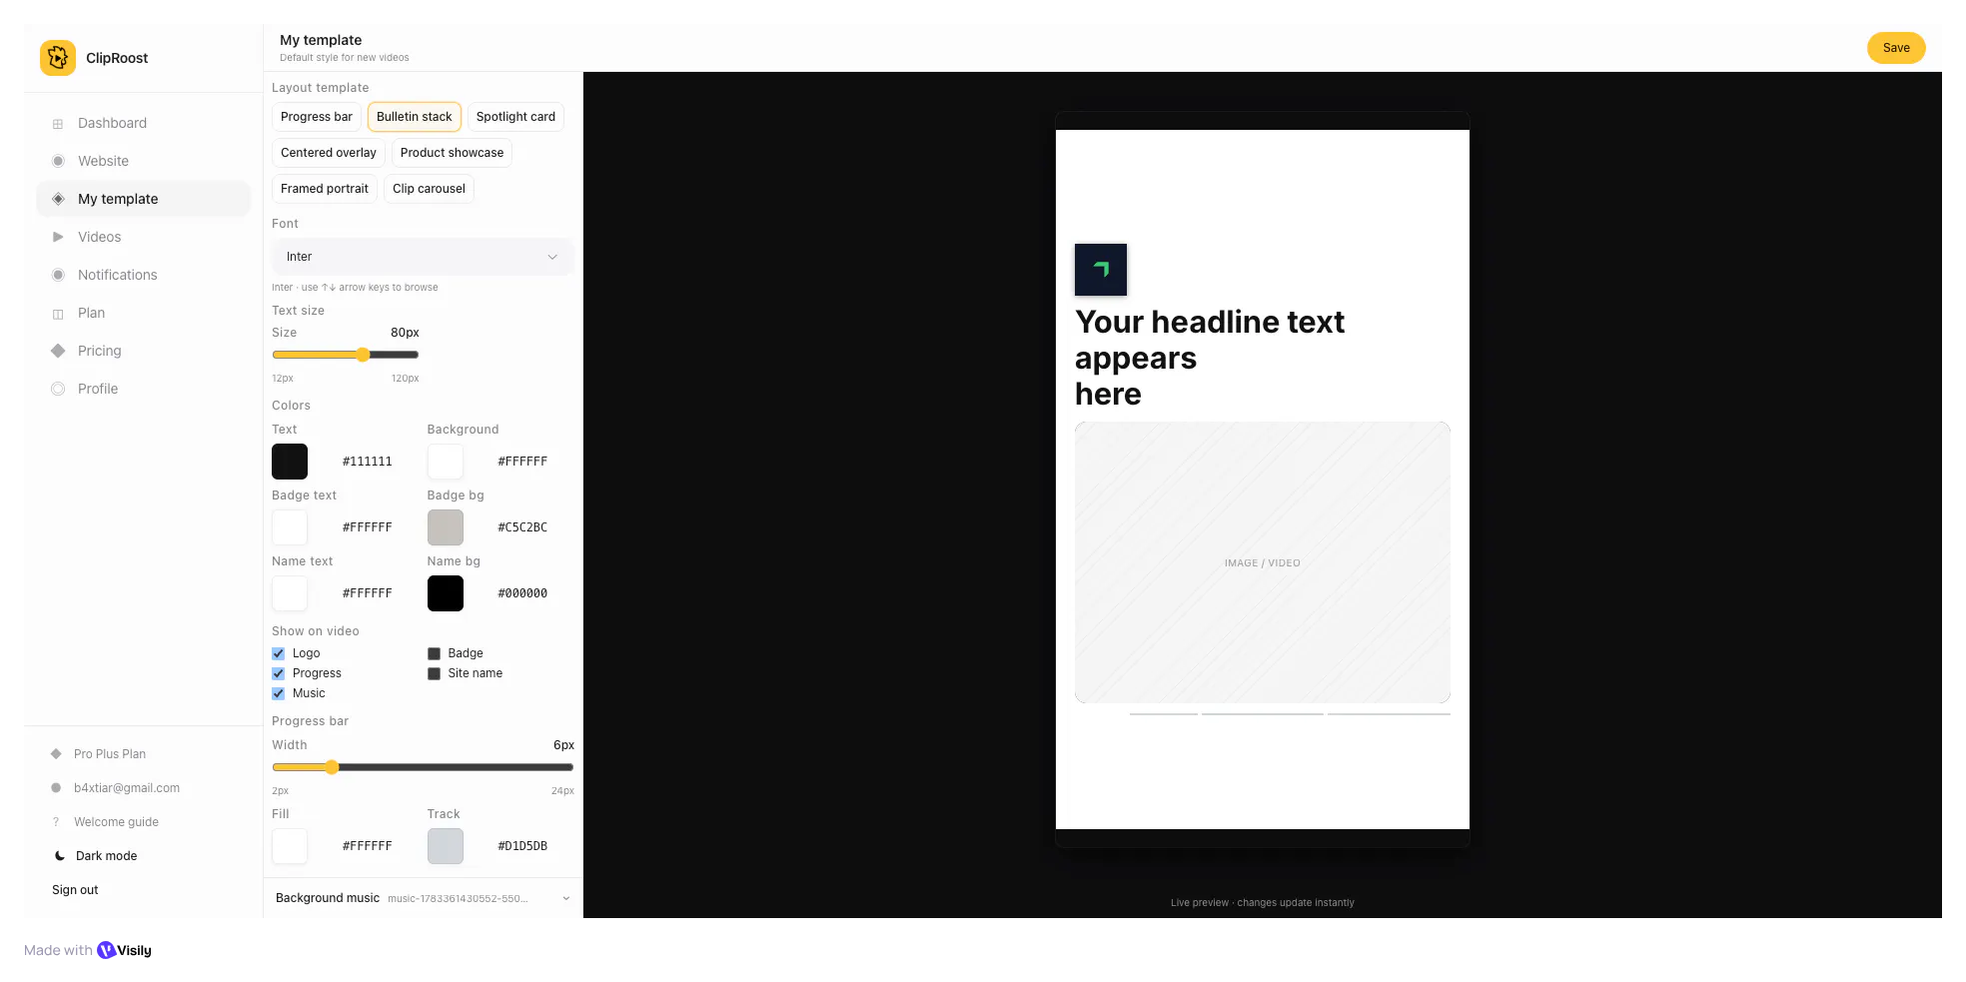1966x982 pixels.
Task: Expand the Background music selector
Action: 423,898
